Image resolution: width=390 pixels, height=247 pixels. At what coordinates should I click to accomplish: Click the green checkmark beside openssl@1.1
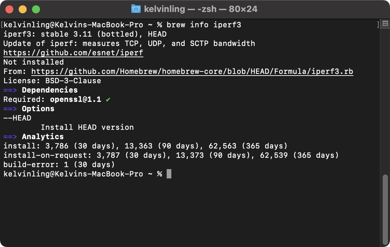click(108, 100)
